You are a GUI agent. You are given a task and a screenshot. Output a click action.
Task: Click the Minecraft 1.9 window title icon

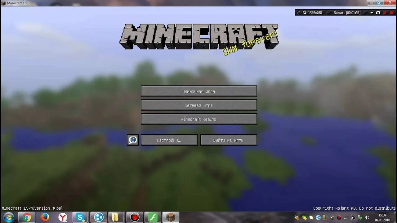[x=3, y=3]
